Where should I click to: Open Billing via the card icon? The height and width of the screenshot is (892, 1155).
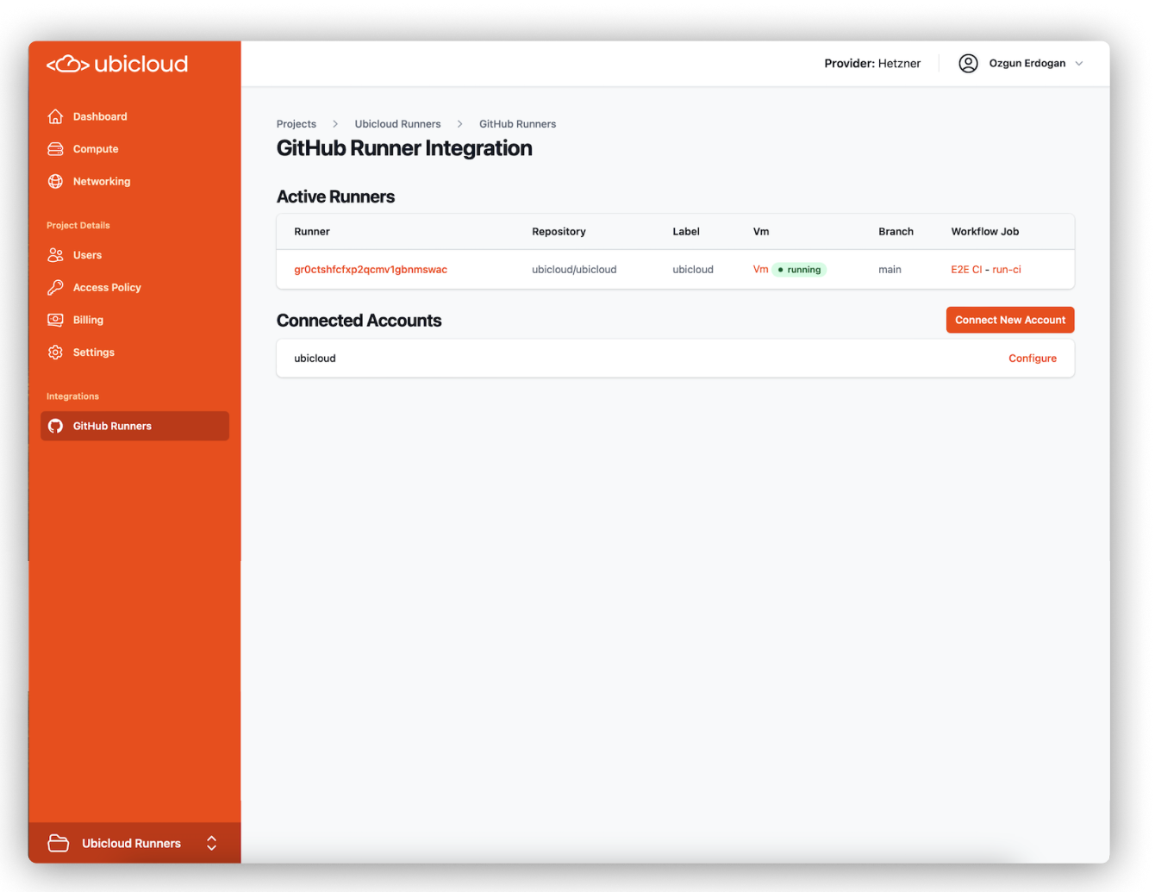click(53, 320)
